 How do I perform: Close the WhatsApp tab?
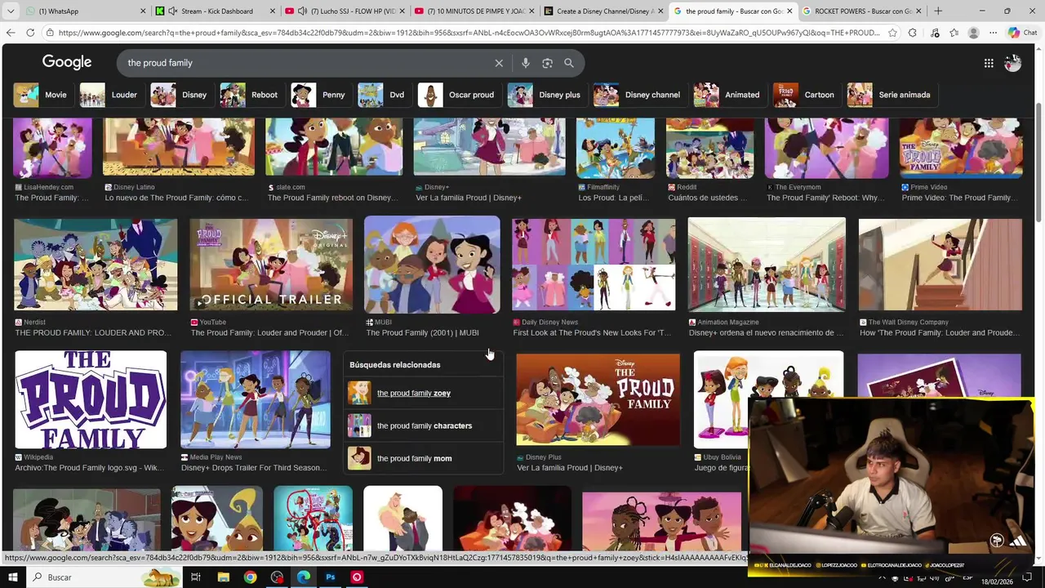point(143,11)
